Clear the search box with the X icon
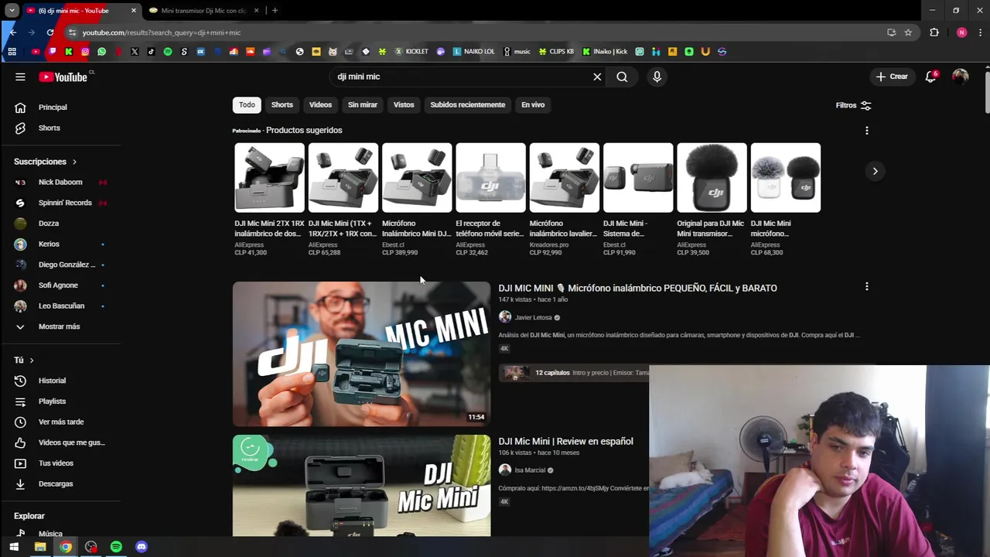Image resolution: width=990 pixels, height=557 pixels. [597, 77]
